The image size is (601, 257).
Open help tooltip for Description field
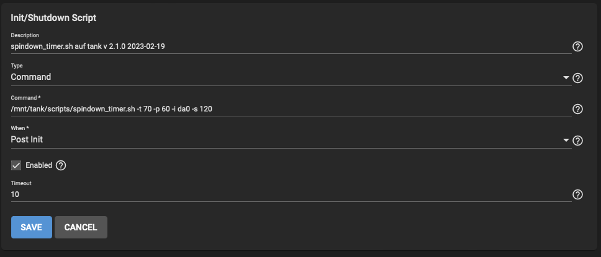pos(577,46)
